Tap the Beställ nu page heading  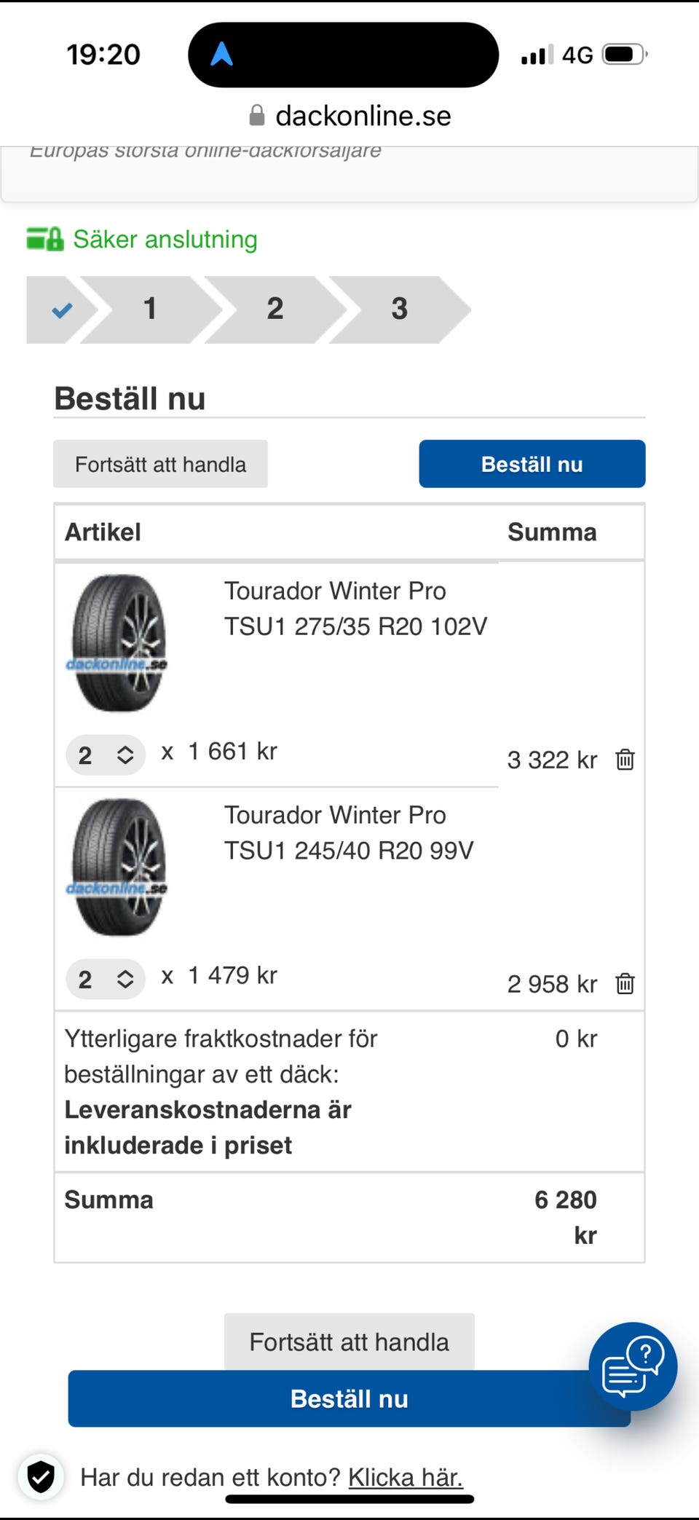coord(130,398)
